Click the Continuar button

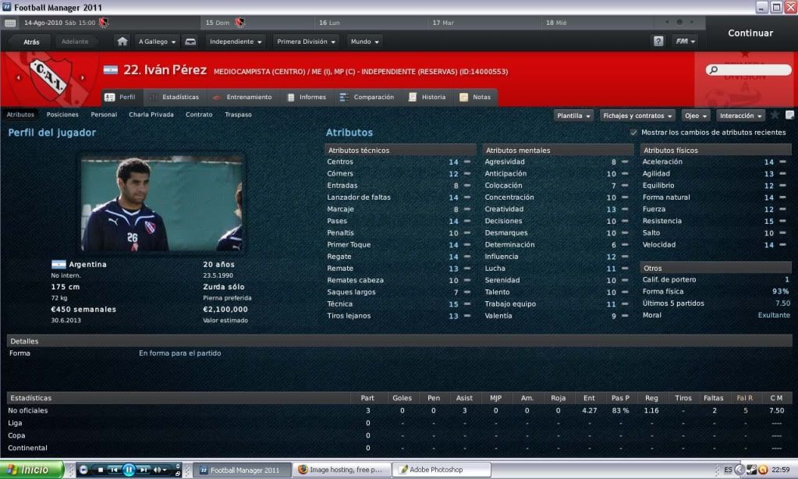pos(750,33)
